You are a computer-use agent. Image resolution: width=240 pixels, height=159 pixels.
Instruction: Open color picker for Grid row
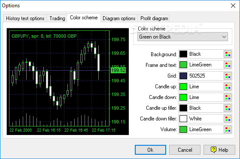[228, 76]
